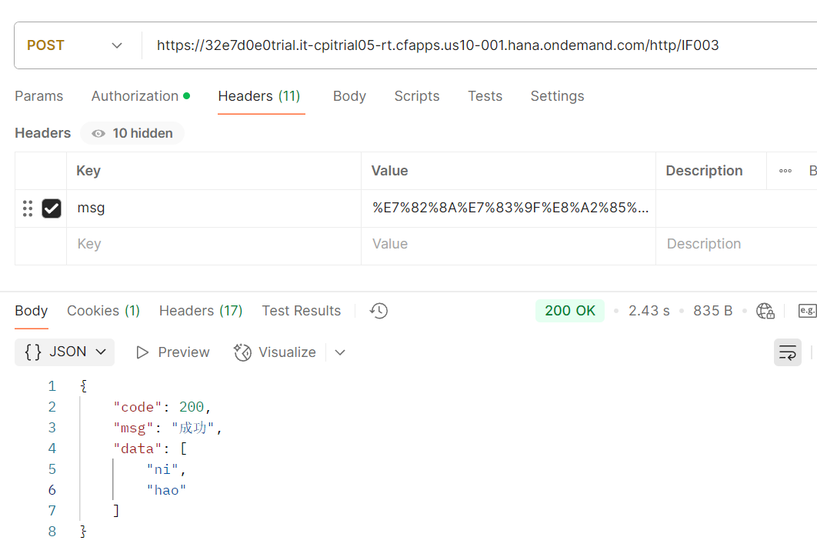Click the 2.43 s response time indicator
Screen dimensions: 817x547
coord(649,310)
